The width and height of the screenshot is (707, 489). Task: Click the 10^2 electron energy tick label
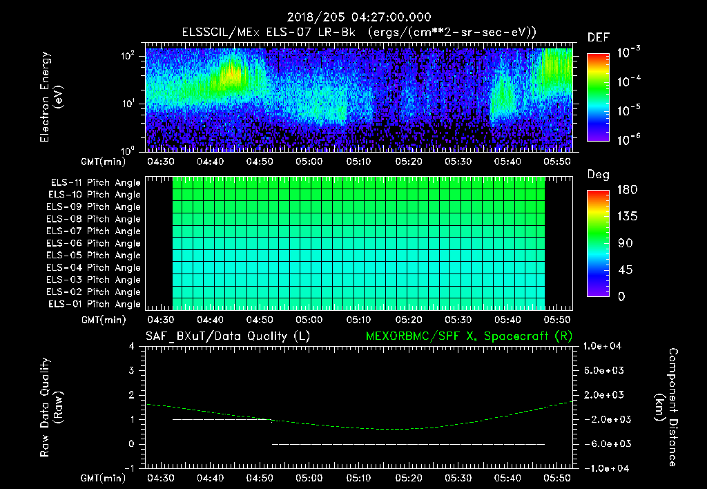(128, 57)
